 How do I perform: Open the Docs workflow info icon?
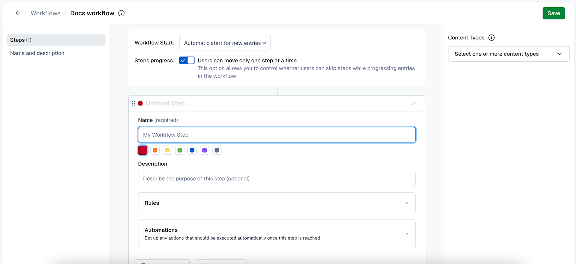pos(121,13)
